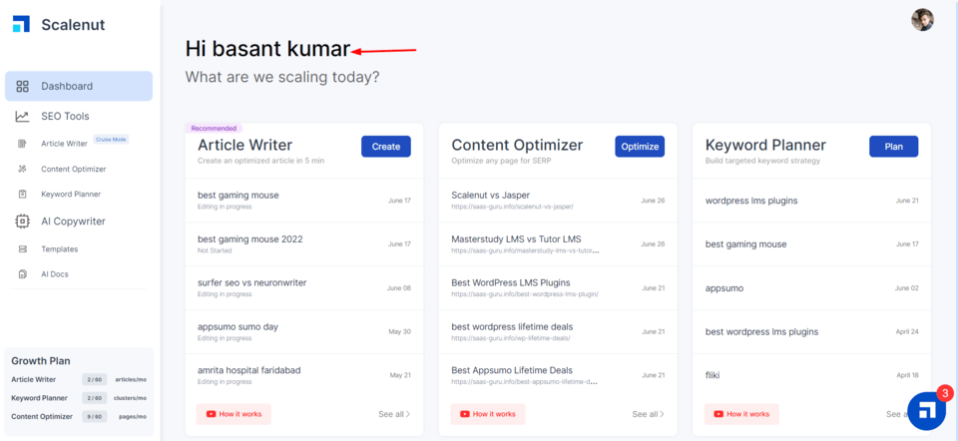Screen dimensions: 958x441
Task: Open the chat support widget icon
Action: 926,410
